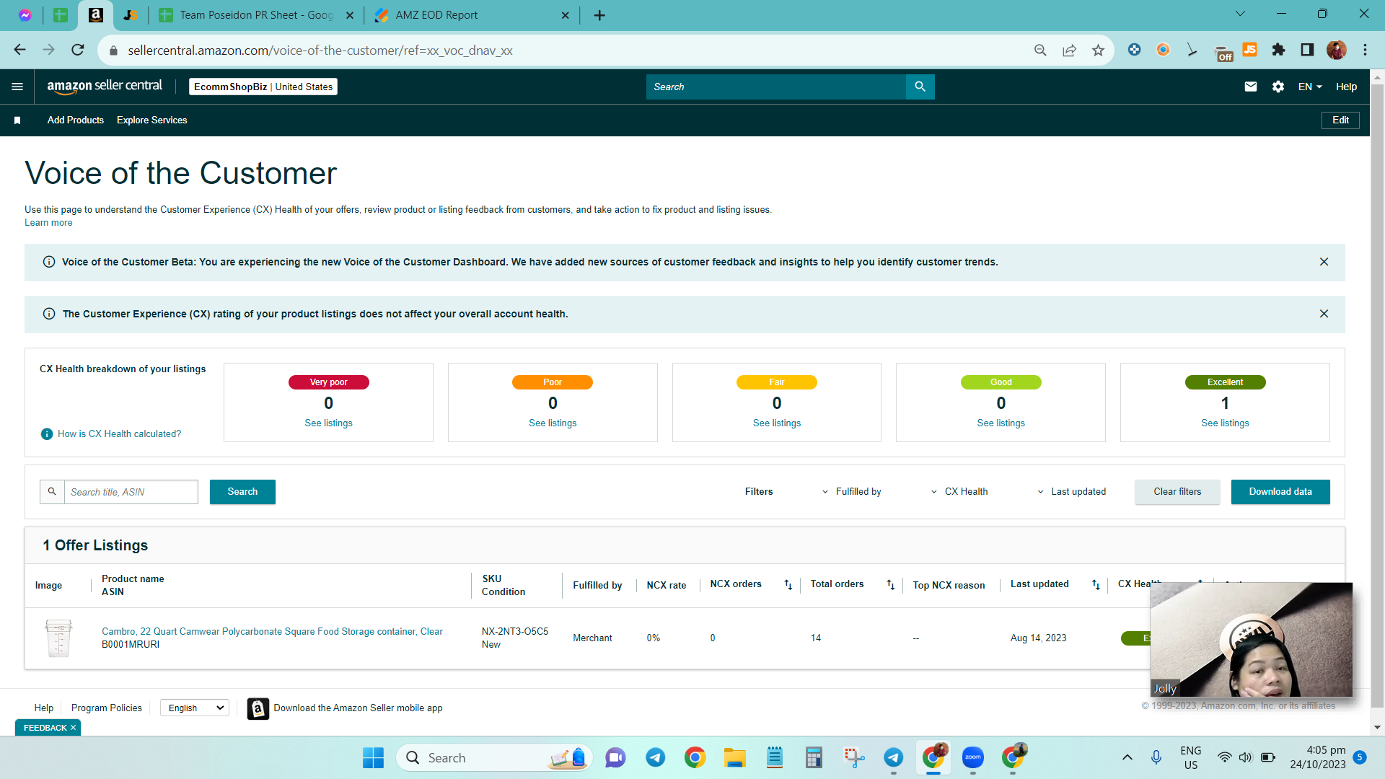Open File Explorer from the taskbar
The width and height of the screenshot is (1385, 779).
click(734, 757)
